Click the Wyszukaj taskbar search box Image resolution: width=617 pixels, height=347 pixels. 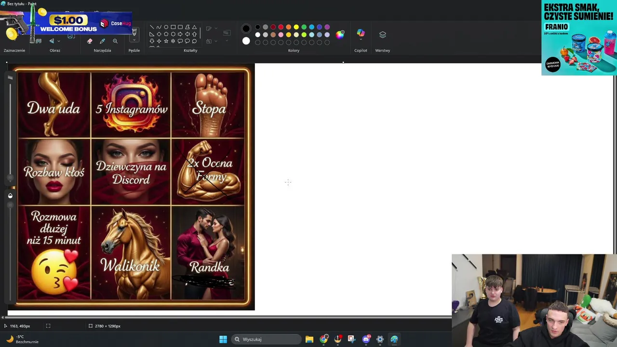pyautogui.click(x=266, y=339)
